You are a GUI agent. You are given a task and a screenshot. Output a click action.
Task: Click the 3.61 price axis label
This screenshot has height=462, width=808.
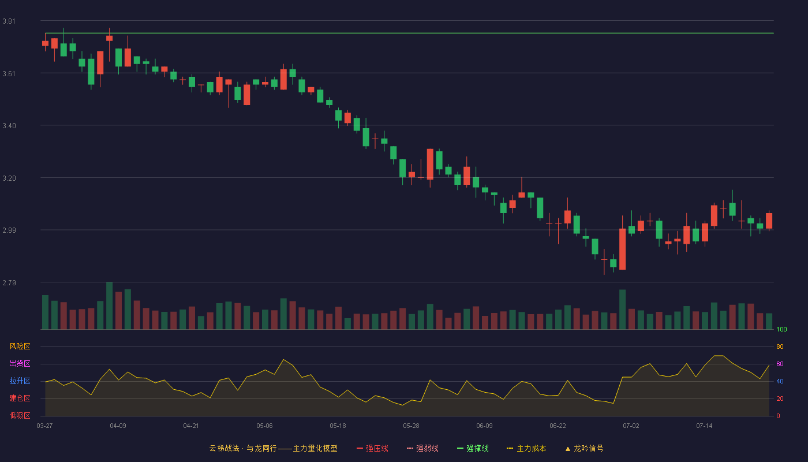click(x=9, y=74)
